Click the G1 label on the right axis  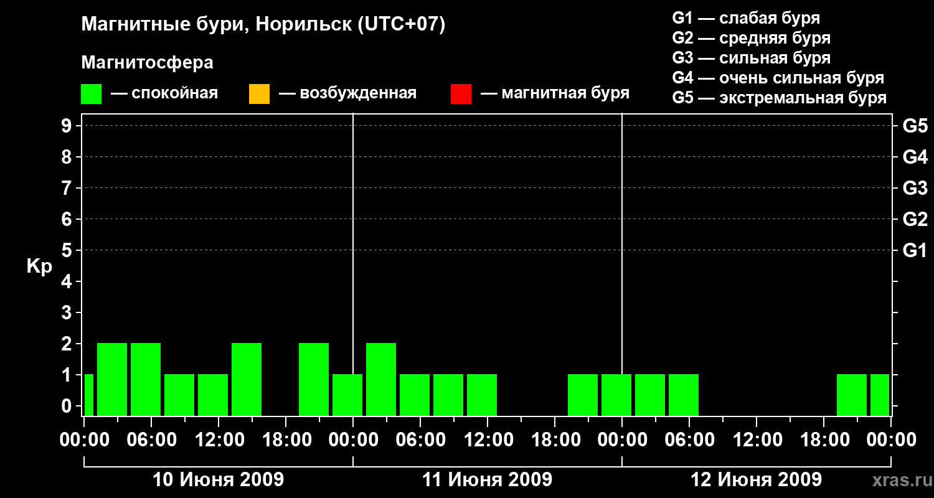coord(915,250)
